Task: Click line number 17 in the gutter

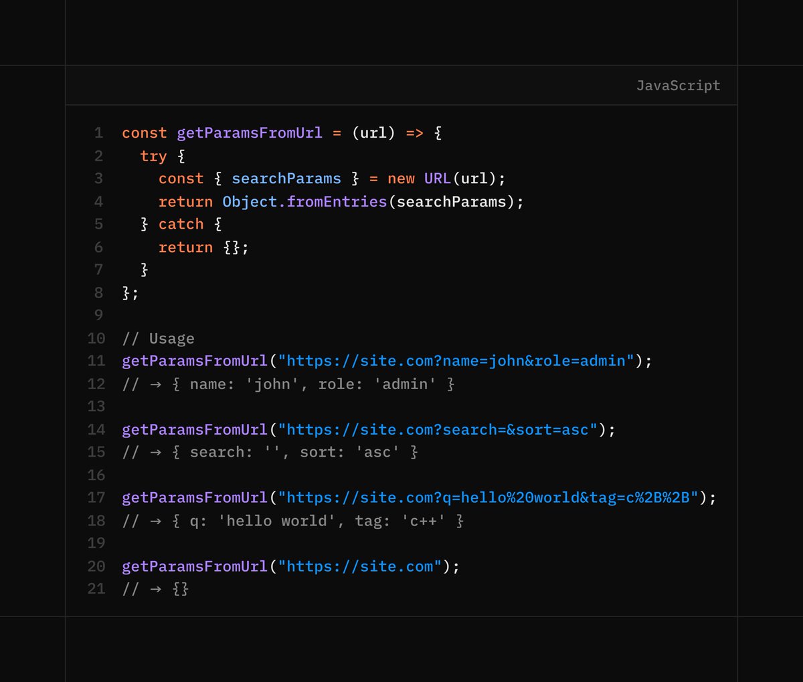Action: coord(96,497)
